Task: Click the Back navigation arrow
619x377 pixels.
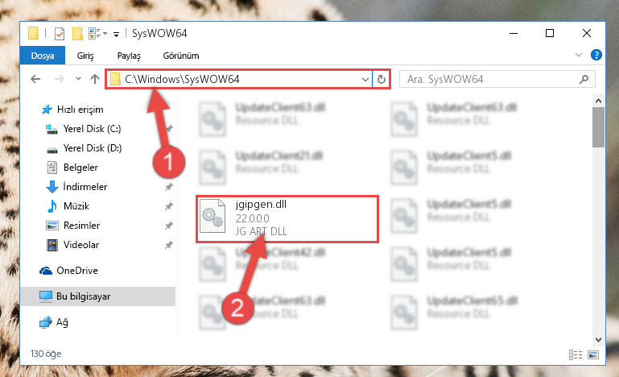Action: pos(35,79)
